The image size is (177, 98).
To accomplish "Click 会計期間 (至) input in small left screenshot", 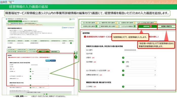I will 42,74.
